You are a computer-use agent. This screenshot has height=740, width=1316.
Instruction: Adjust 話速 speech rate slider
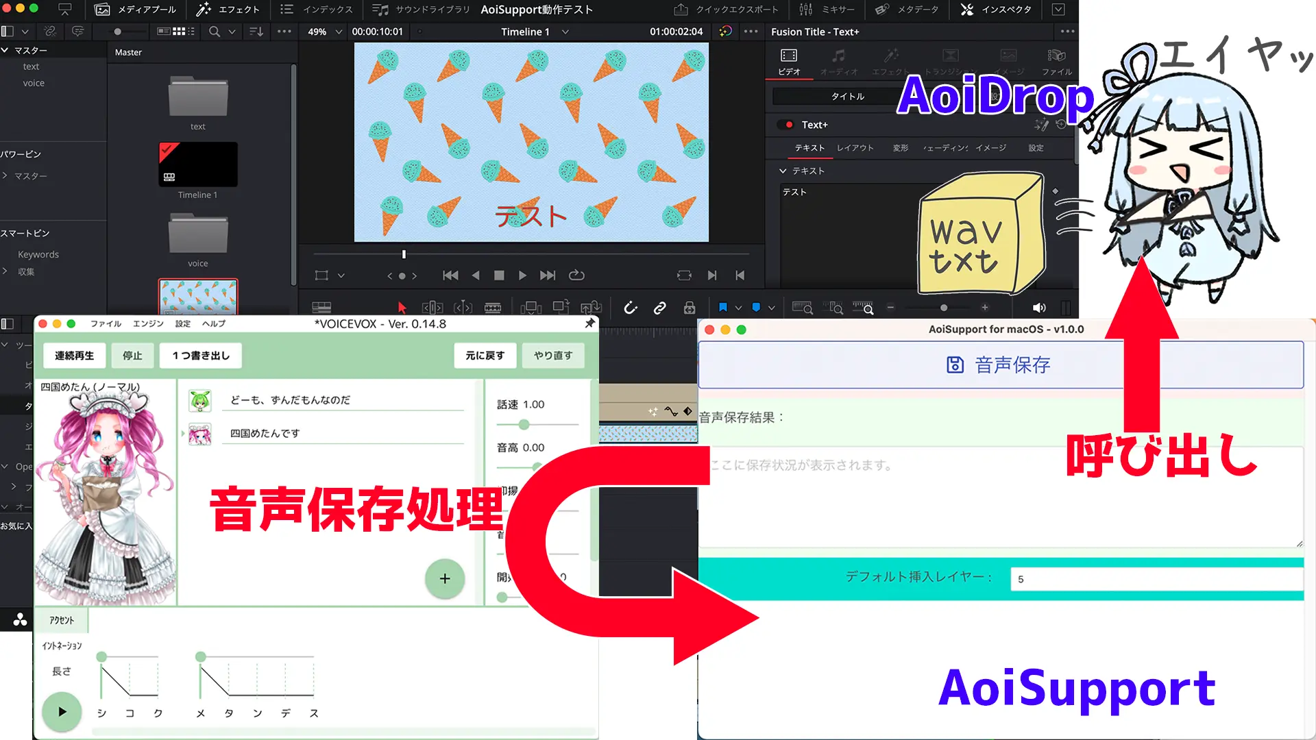coord(522,423)
